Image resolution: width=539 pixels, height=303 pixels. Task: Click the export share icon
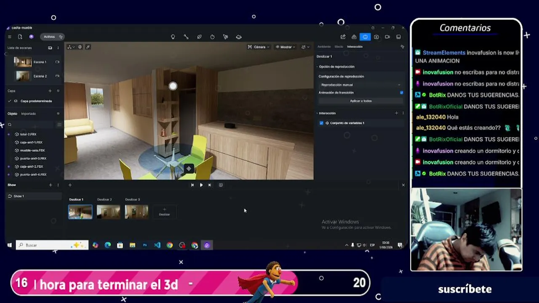(343, 37)
